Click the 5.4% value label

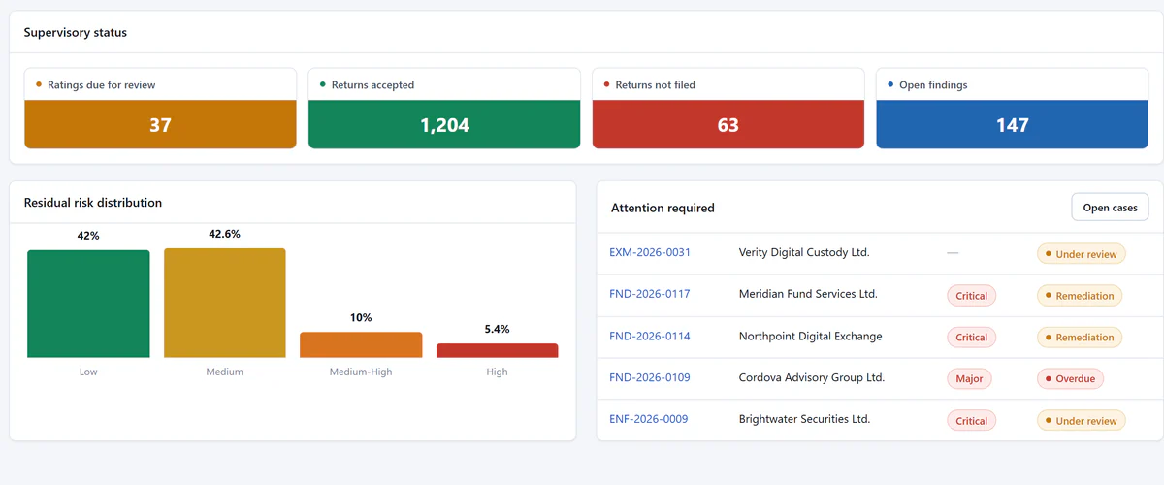(x=498, y=330)
